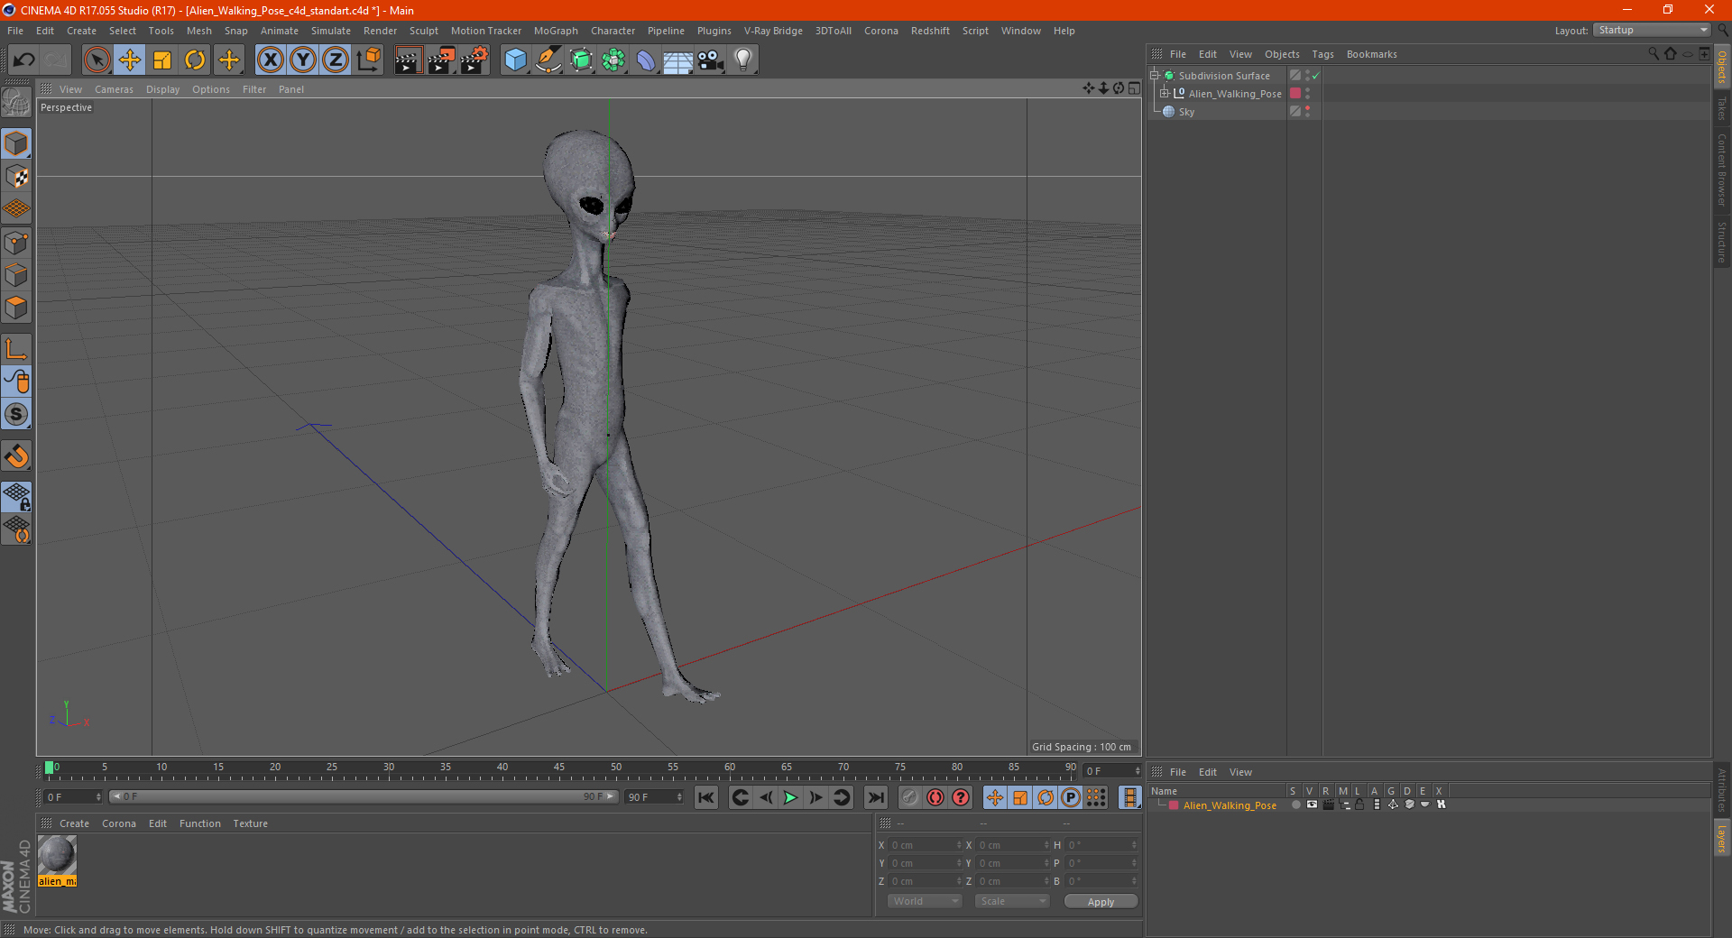The width and height of the screenshot is (1732, 938).
Task: Add a Floor environment object icon
Action: [x=678, y=60]
